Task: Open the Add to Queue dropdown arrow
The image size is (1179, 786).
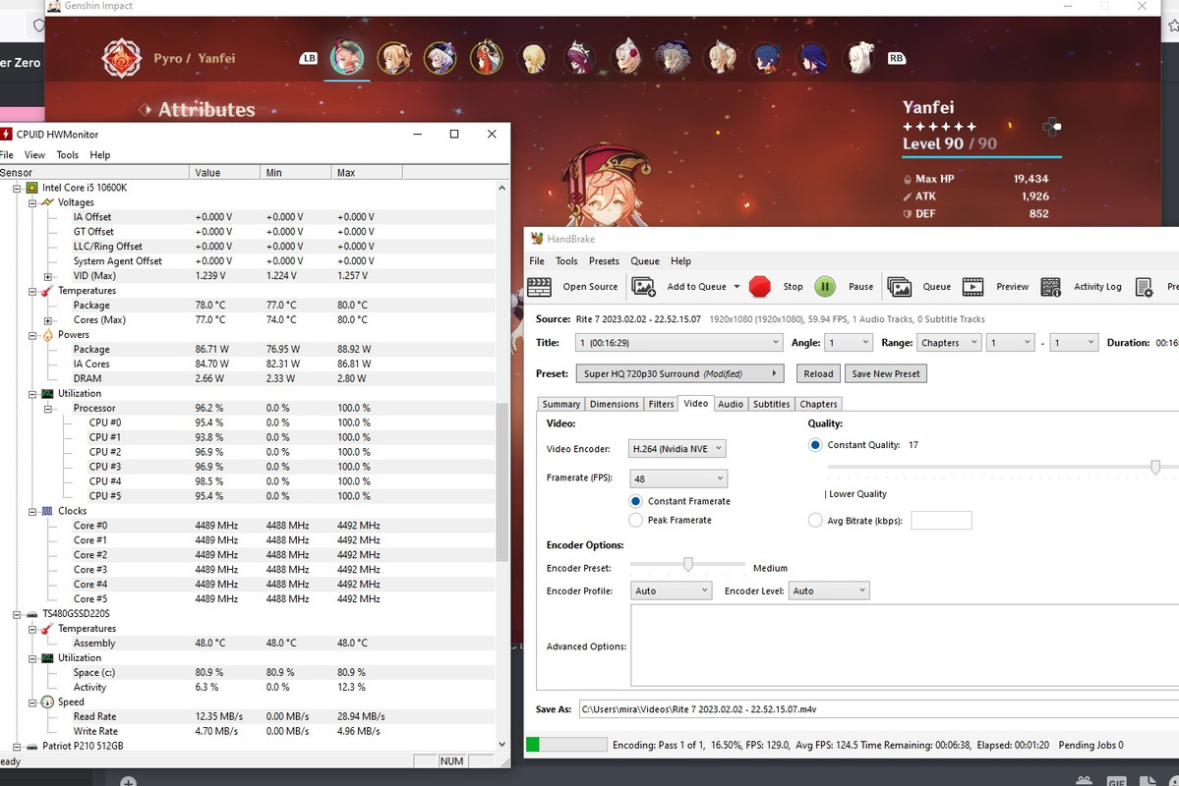Action: [x=737, y=286]
